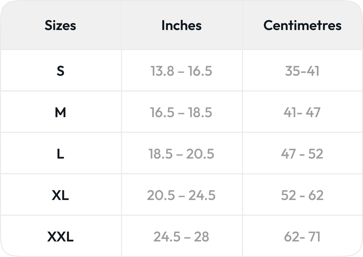Click the 41- 47 centimetres value

click(302, 112)
